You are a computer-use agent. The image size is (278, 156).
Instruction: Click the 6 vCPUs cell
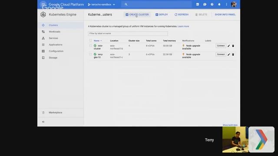point(150,54)
